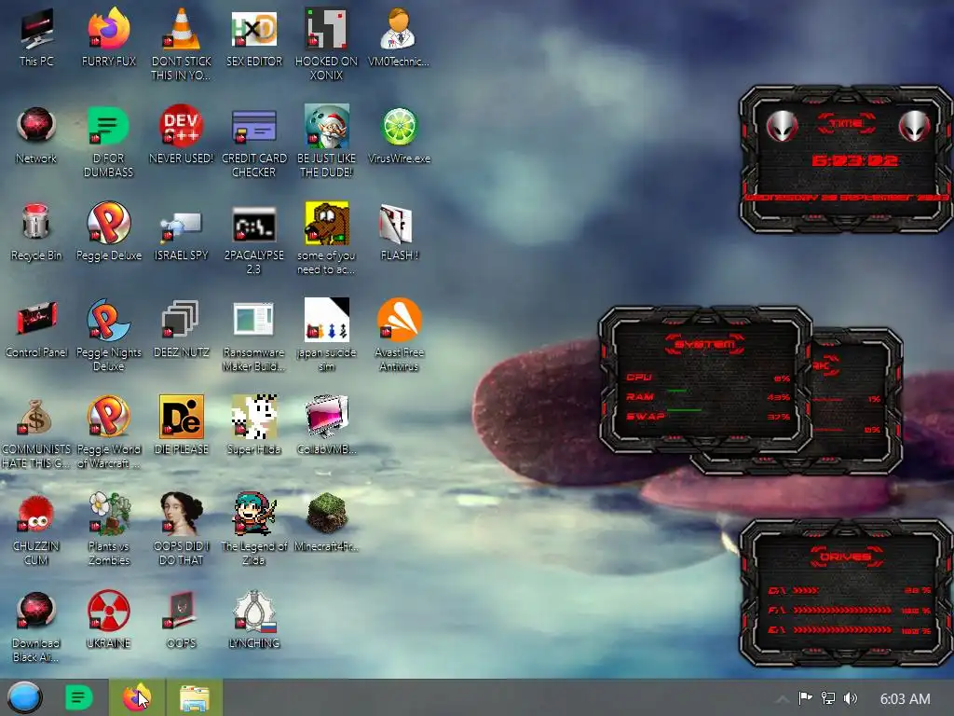
Task: Select the COMMUNISTS HATE THIS money bag icon
Action: [35, 433]
